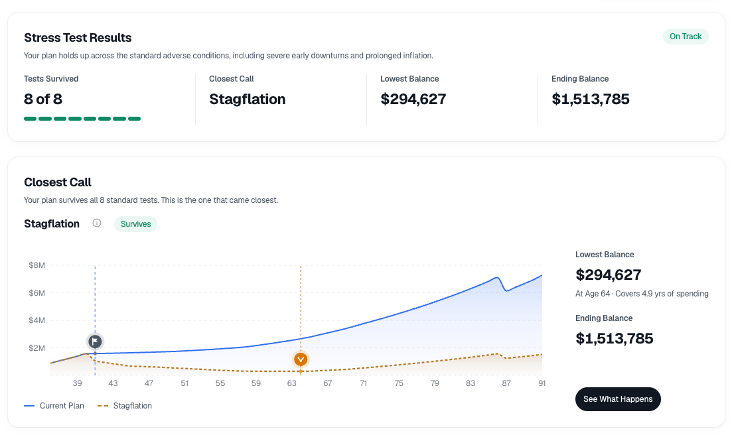Click the info icon next to Stagflation

97,223
